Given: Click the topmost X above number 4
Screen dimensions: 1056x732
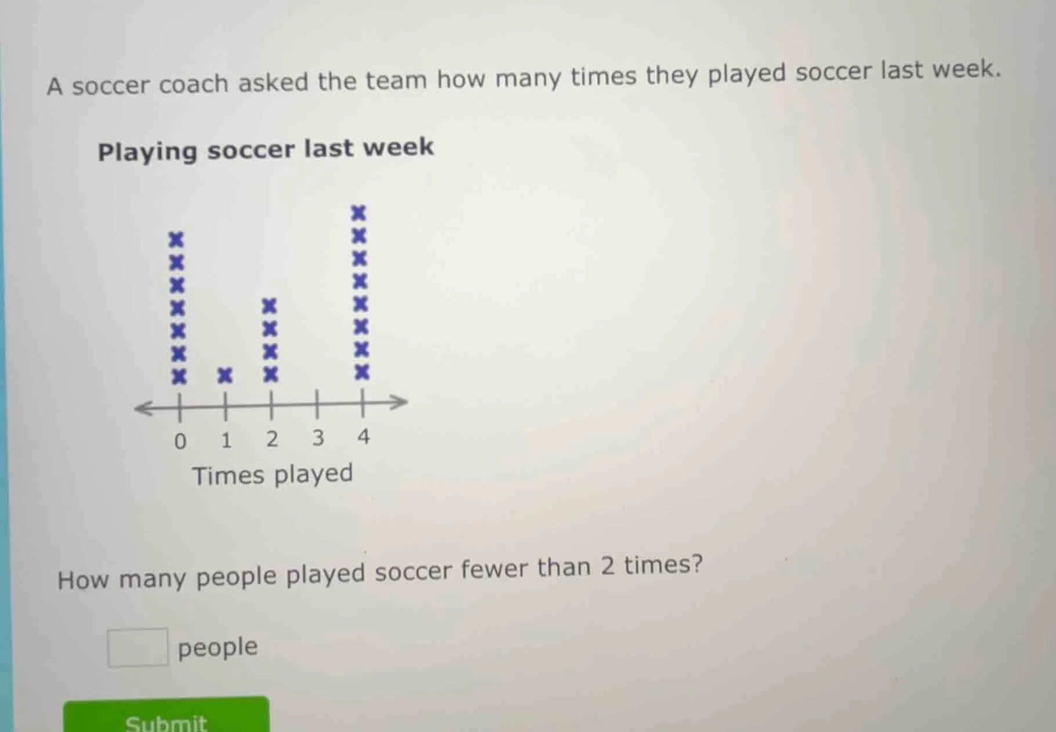Looking at the screenshot, I should tap(360, 212).
